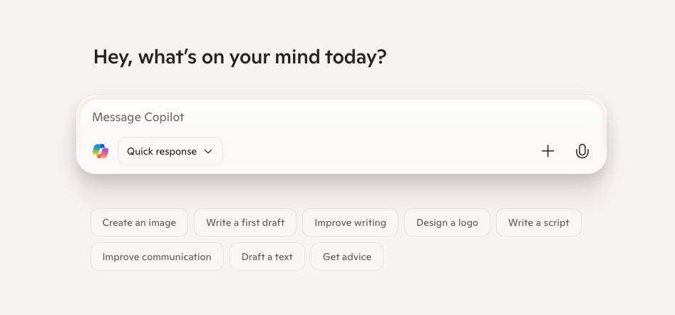Open the Quick response mode dropdown
675x315 pixels.
pyautogui.click(x=170, y=151)
